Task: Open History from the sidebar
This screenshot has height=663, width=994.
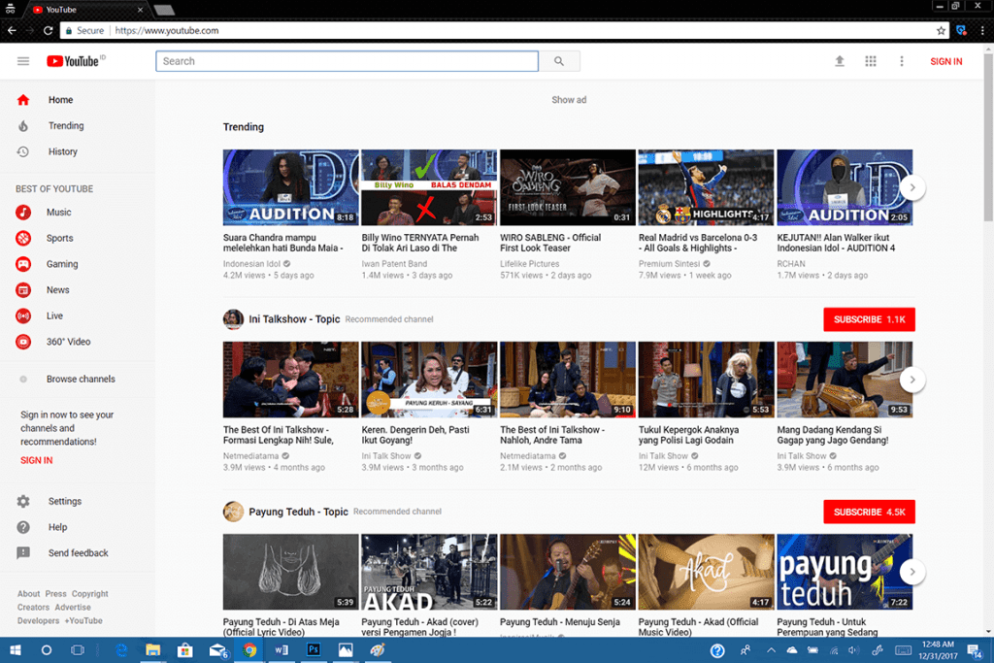Action: point(63,152)
